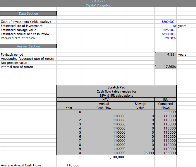Click the Estimated annual net cash inflow label
Viewport: 196px width, 167px height.
[x=25, y=34]
